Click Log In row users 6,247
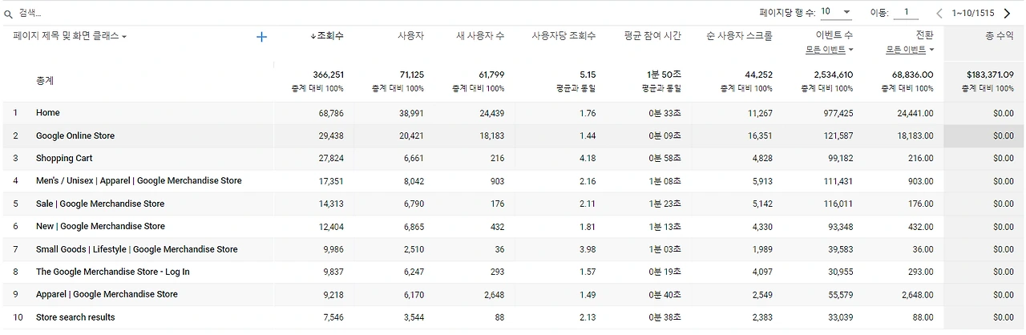The height and width of the screenshot is (335, 1026). [414, 272]
